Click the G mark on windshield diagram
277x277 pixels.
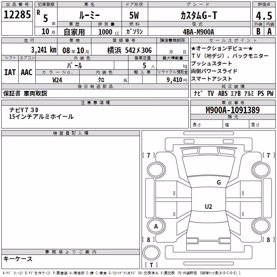tap(219, 182)
